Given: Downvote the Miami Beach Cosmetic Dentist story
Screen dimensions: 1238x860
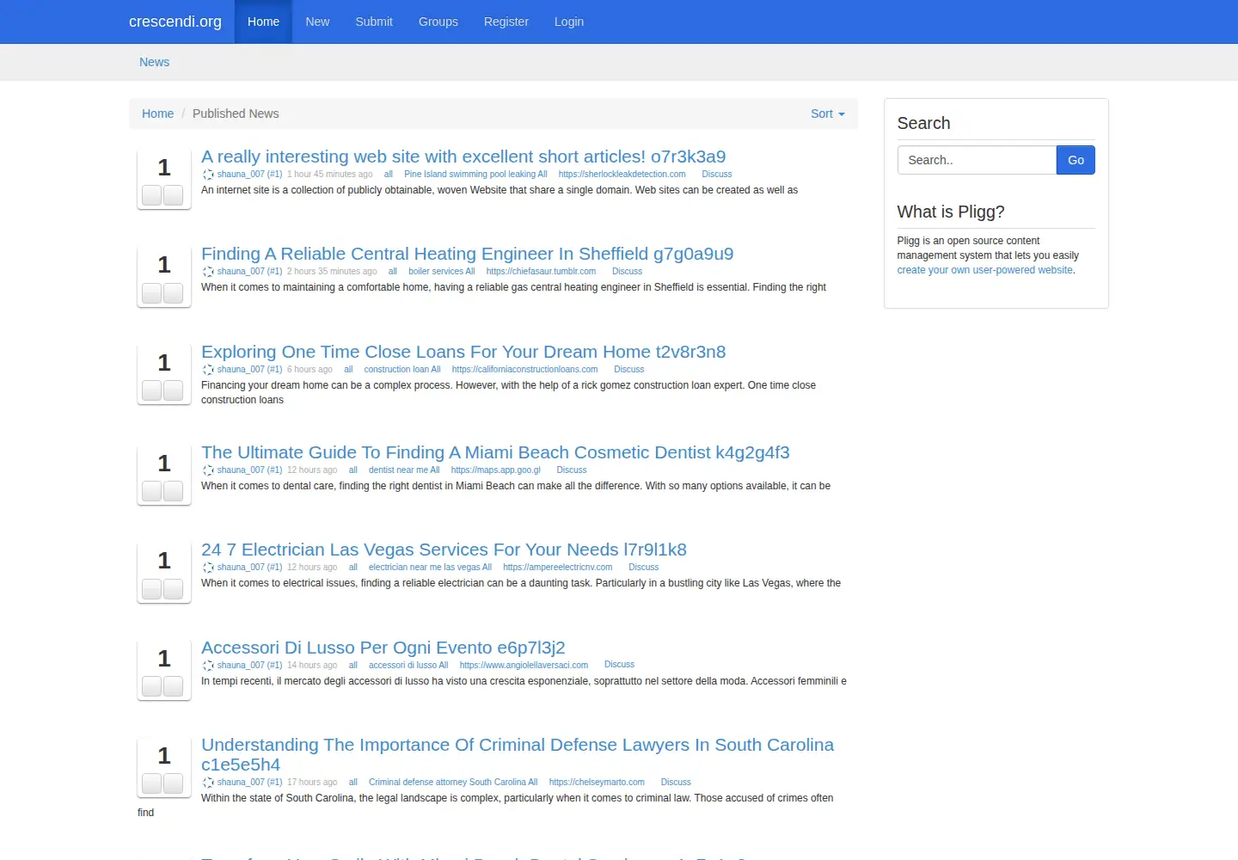Looking at the screenshot, I should (x=174, y=491).
